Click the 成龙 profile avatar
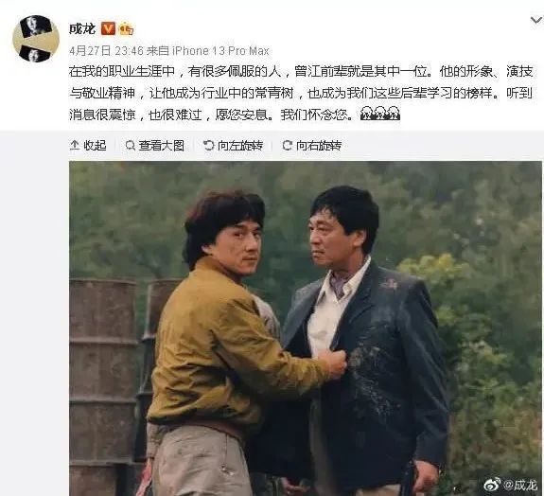This screenshot has width=544, height=496. (36, 39)
